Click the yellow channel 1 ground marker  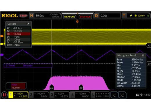pyautogui.click(x=2, y=44)
